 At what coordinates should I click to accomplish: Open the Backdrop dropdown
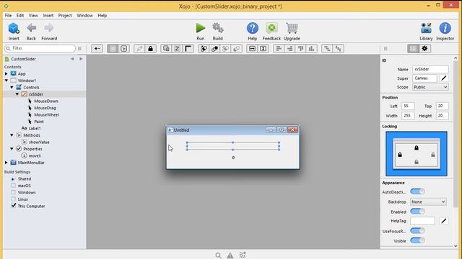pyautogui.click(x=428, y=201)
